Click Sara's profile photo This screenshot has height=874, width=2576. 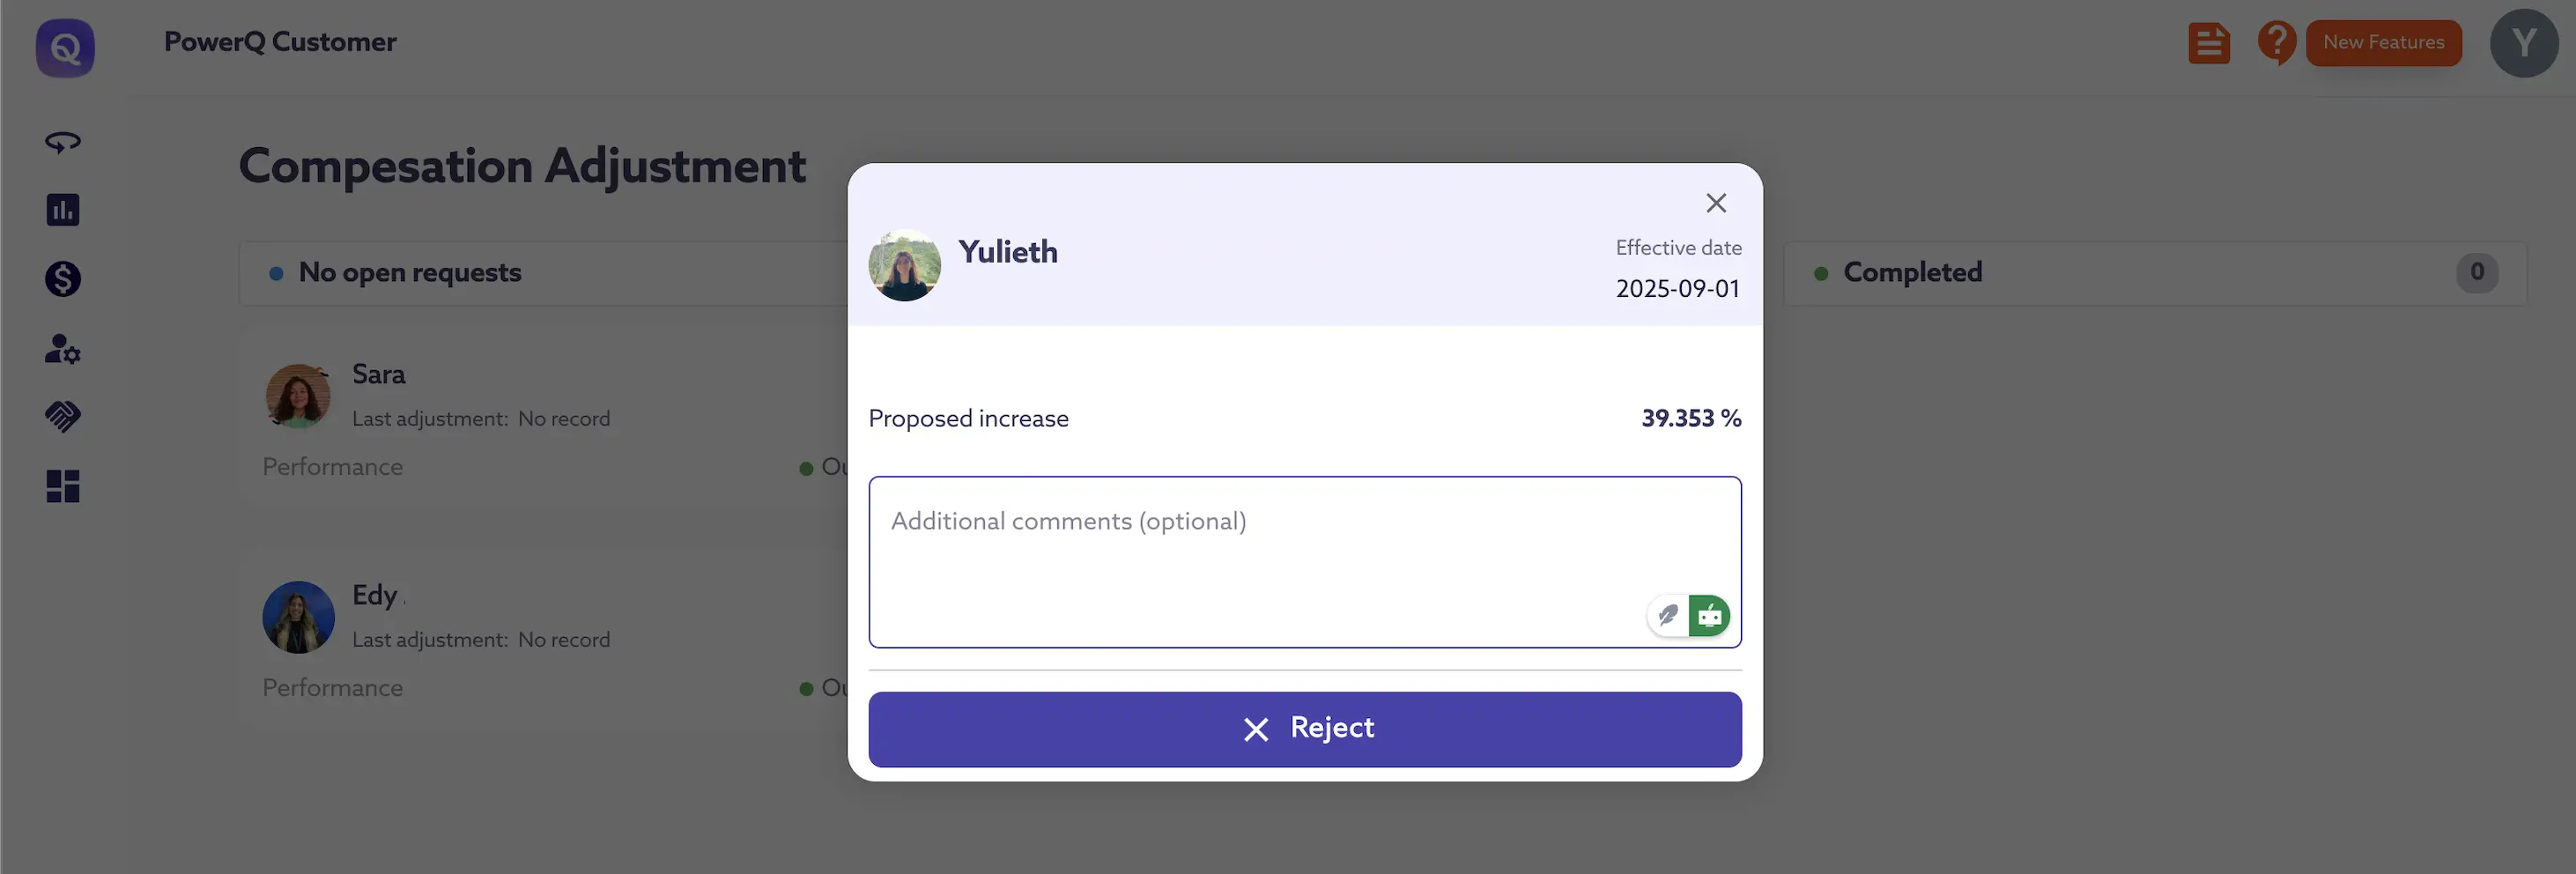[297, 396]
